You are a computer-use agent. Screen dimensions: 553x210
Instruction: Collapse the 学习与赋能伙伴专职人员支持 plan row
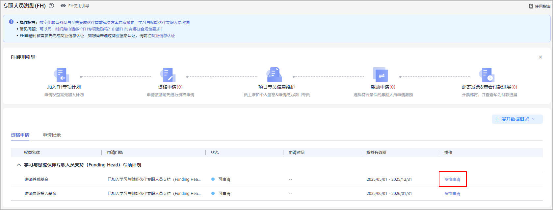tap(19, 165)
